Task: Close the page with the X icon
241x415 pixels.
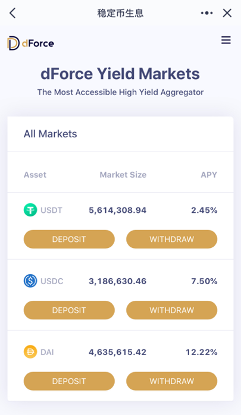Action: [227, 13]
